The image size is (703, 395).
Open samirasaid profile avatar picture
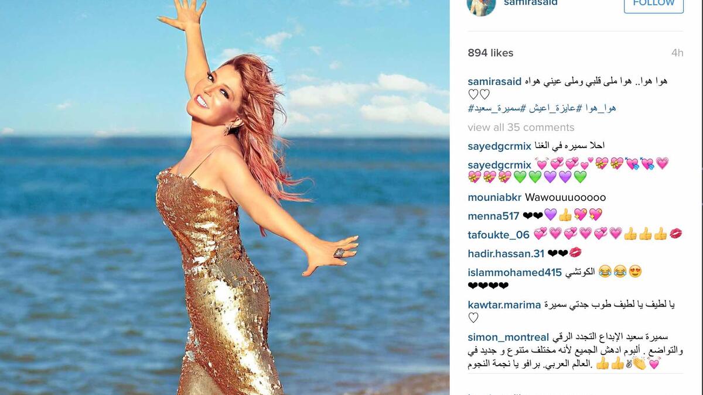tap(482, 5)
